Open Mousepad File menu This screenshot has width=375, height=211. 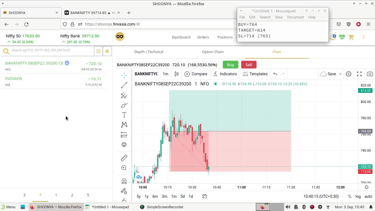(x=242, y=17)
